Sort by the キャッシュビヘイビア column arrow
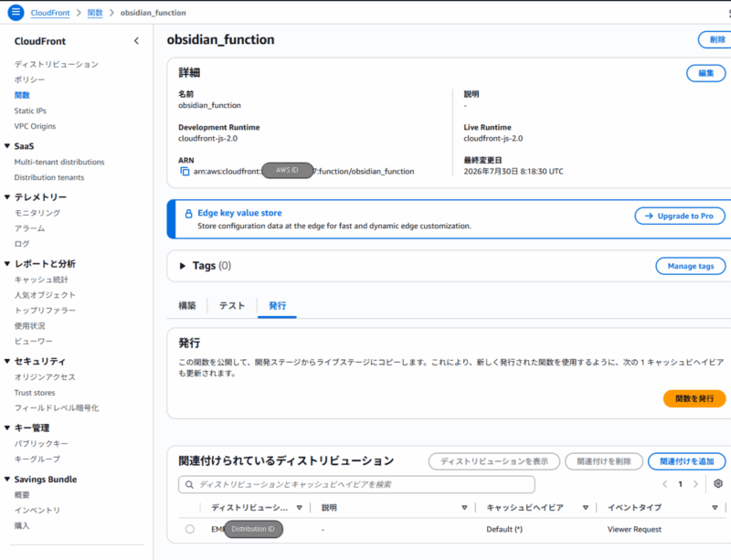The image size is (731, 560). click(586, 508)
